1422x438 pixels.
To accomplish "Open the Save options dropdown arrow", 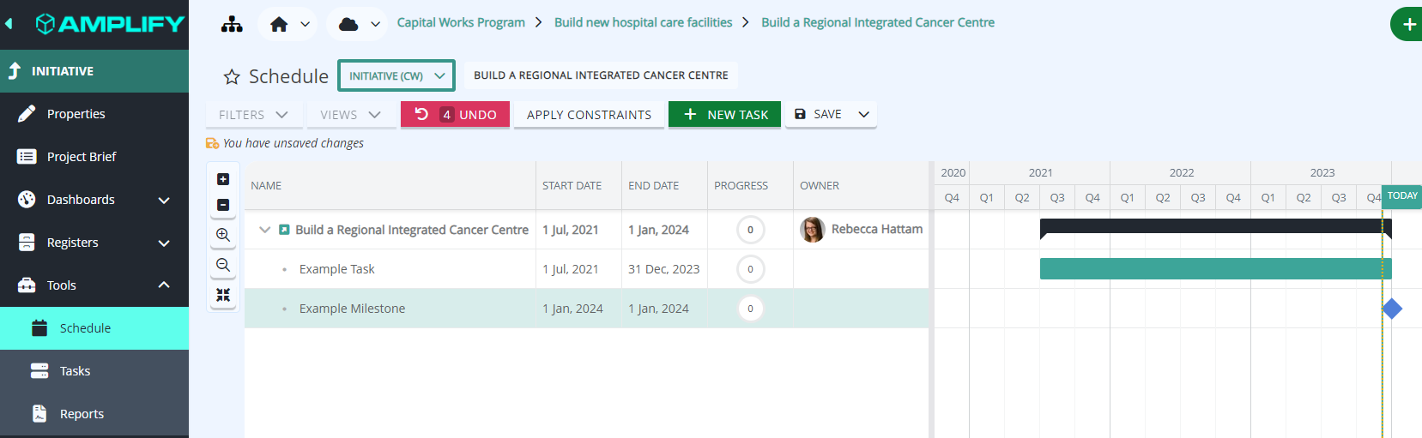I will click(x=863, y=114).
